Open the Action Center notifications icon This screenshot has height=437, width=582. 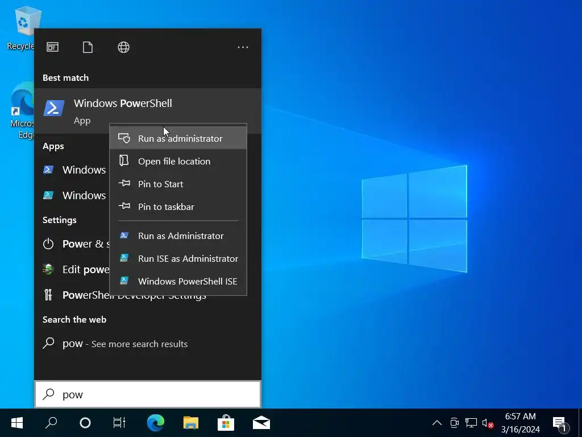(x=561, y=423)
